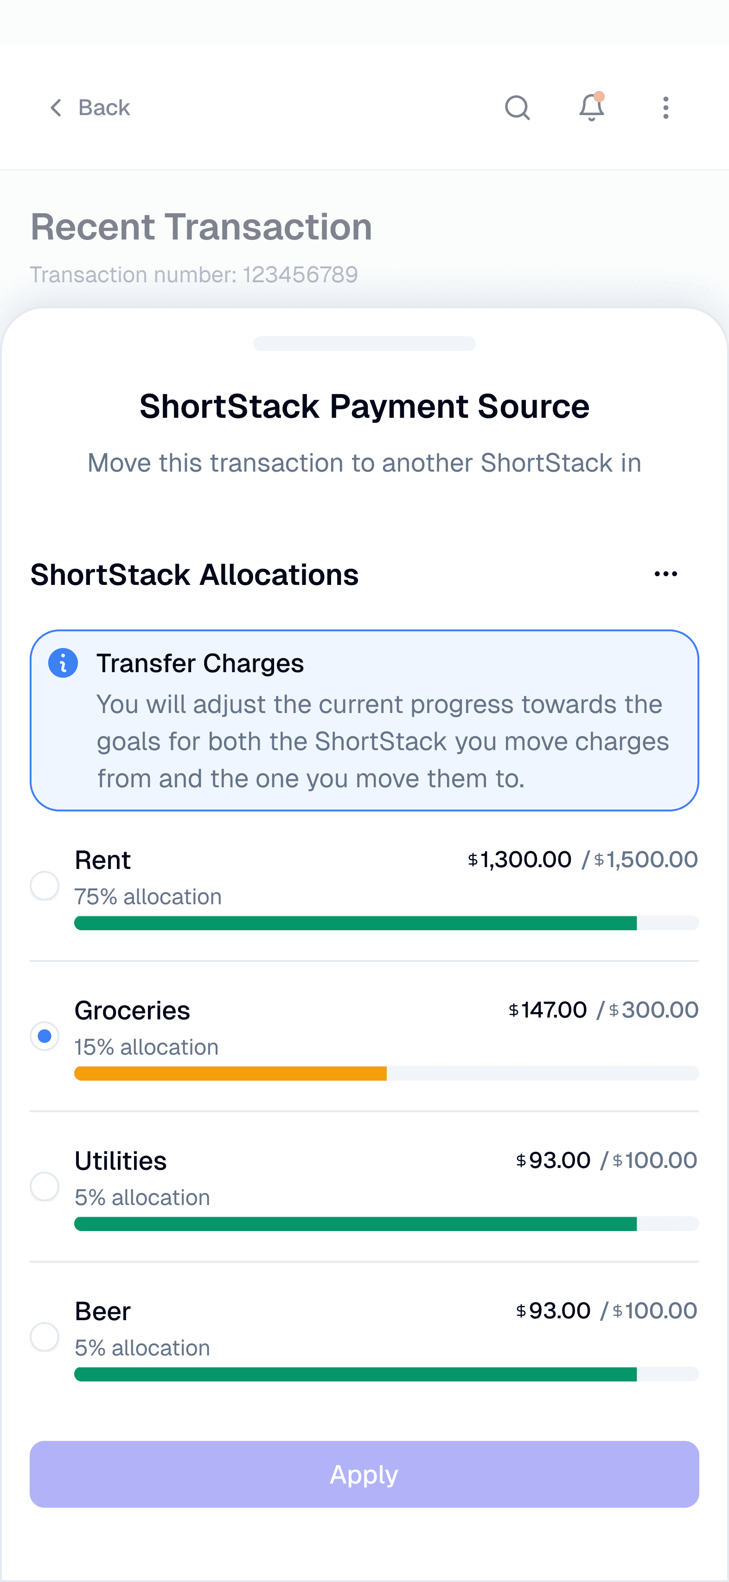Click the back chevron arrow icon
Viewport: 729px width, 1582px height.
pyautogui.click(x=56, y=108)
